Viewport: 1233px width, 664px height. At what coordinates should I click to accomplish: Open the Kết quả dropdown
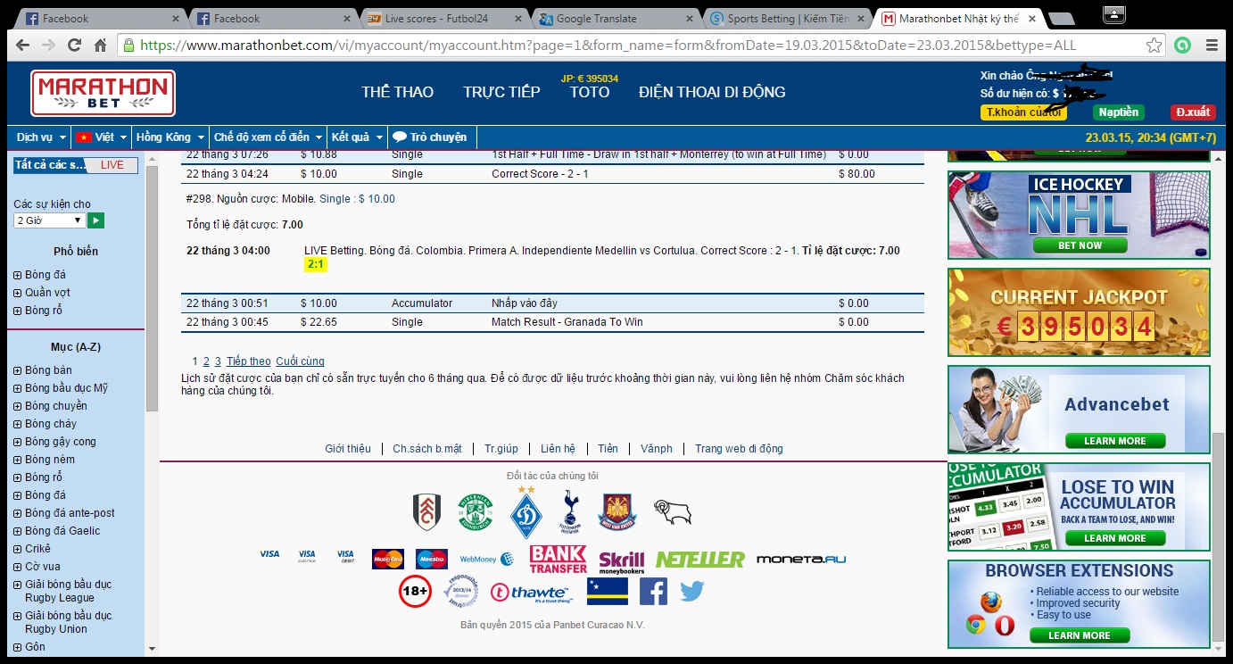pyautogui.click(x=358, y=137)
